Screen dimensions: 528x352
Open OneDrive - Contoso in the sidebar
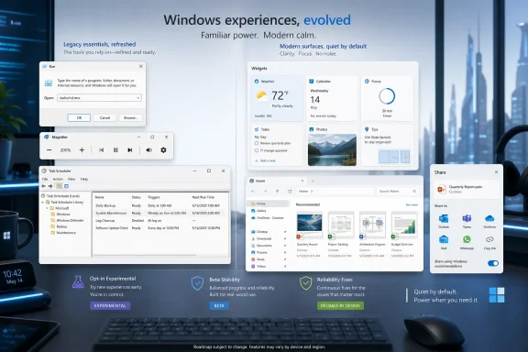(x=268, y=217)
